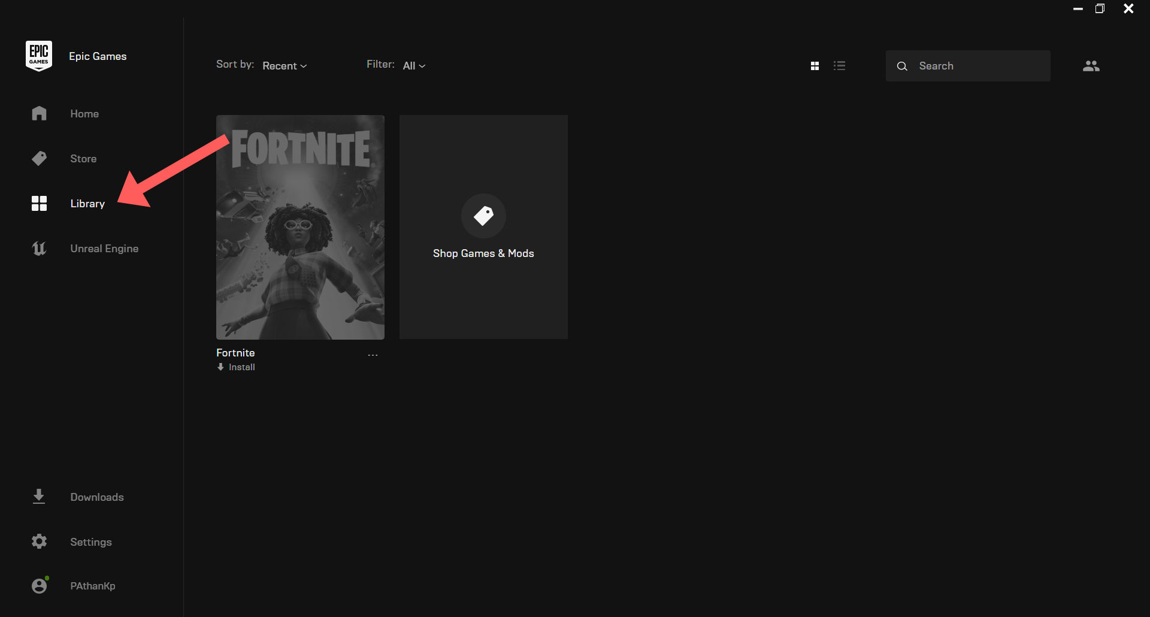Open the PAthanKp account menu
This screenshot has height=617, width=1150.
point(92,585)
